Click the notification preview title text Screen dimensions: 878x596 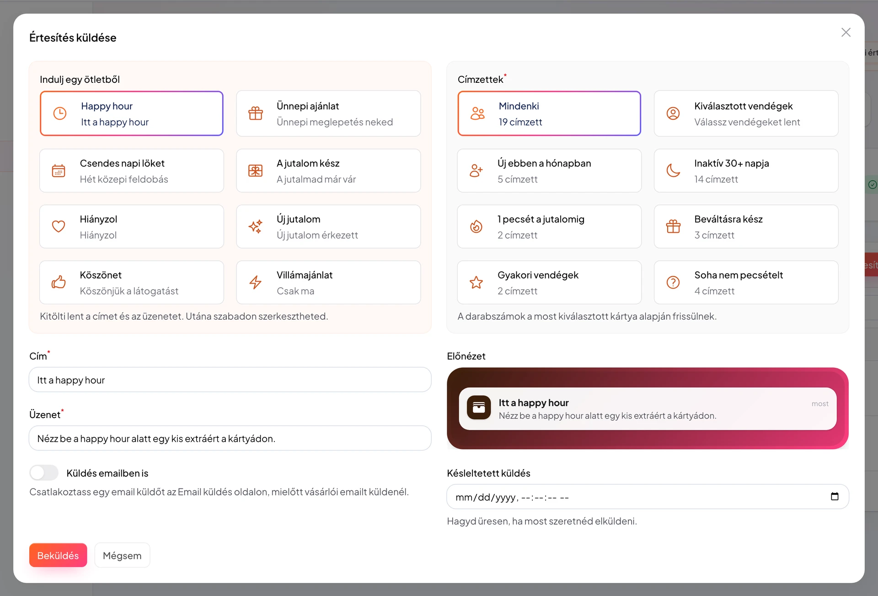click(534, 403)
